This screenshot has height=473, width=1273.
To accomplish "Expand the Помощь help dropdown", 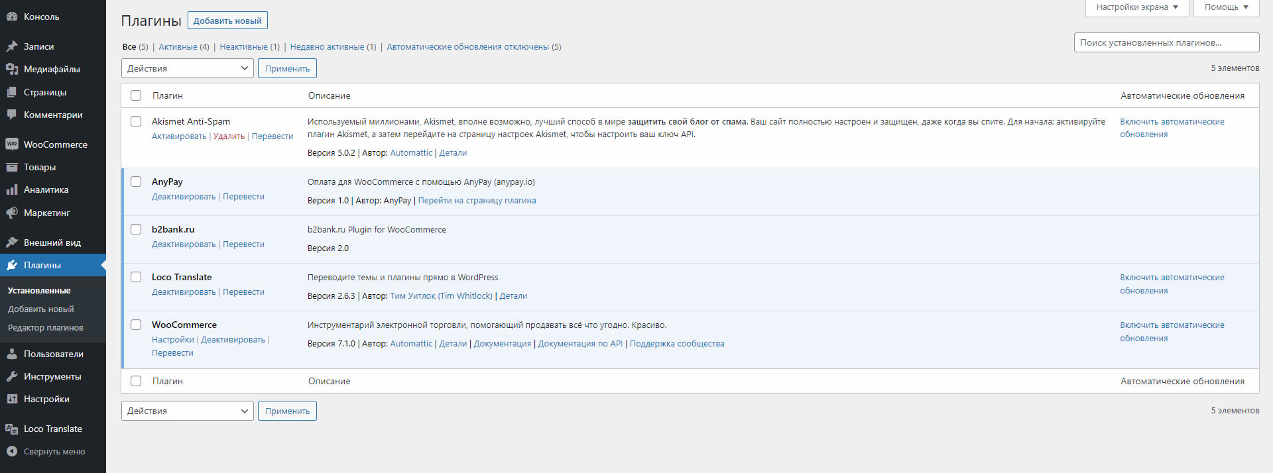I will point(1226,7).
